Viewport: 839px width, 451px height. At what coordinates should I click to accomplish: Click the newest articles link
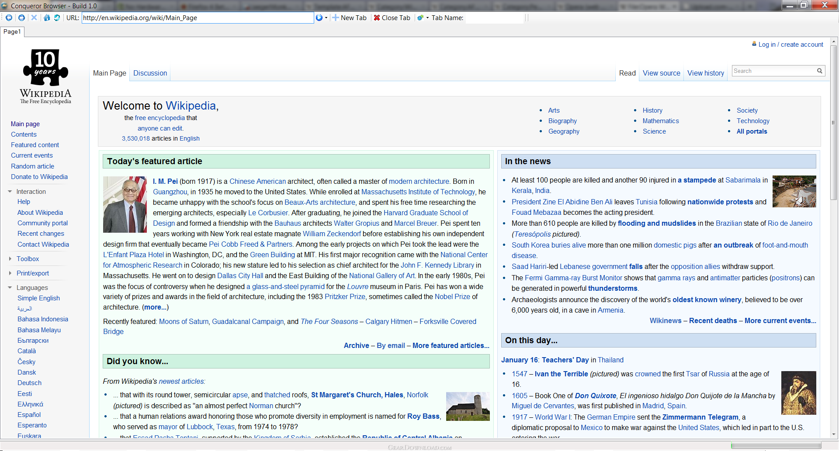point(181,381)
